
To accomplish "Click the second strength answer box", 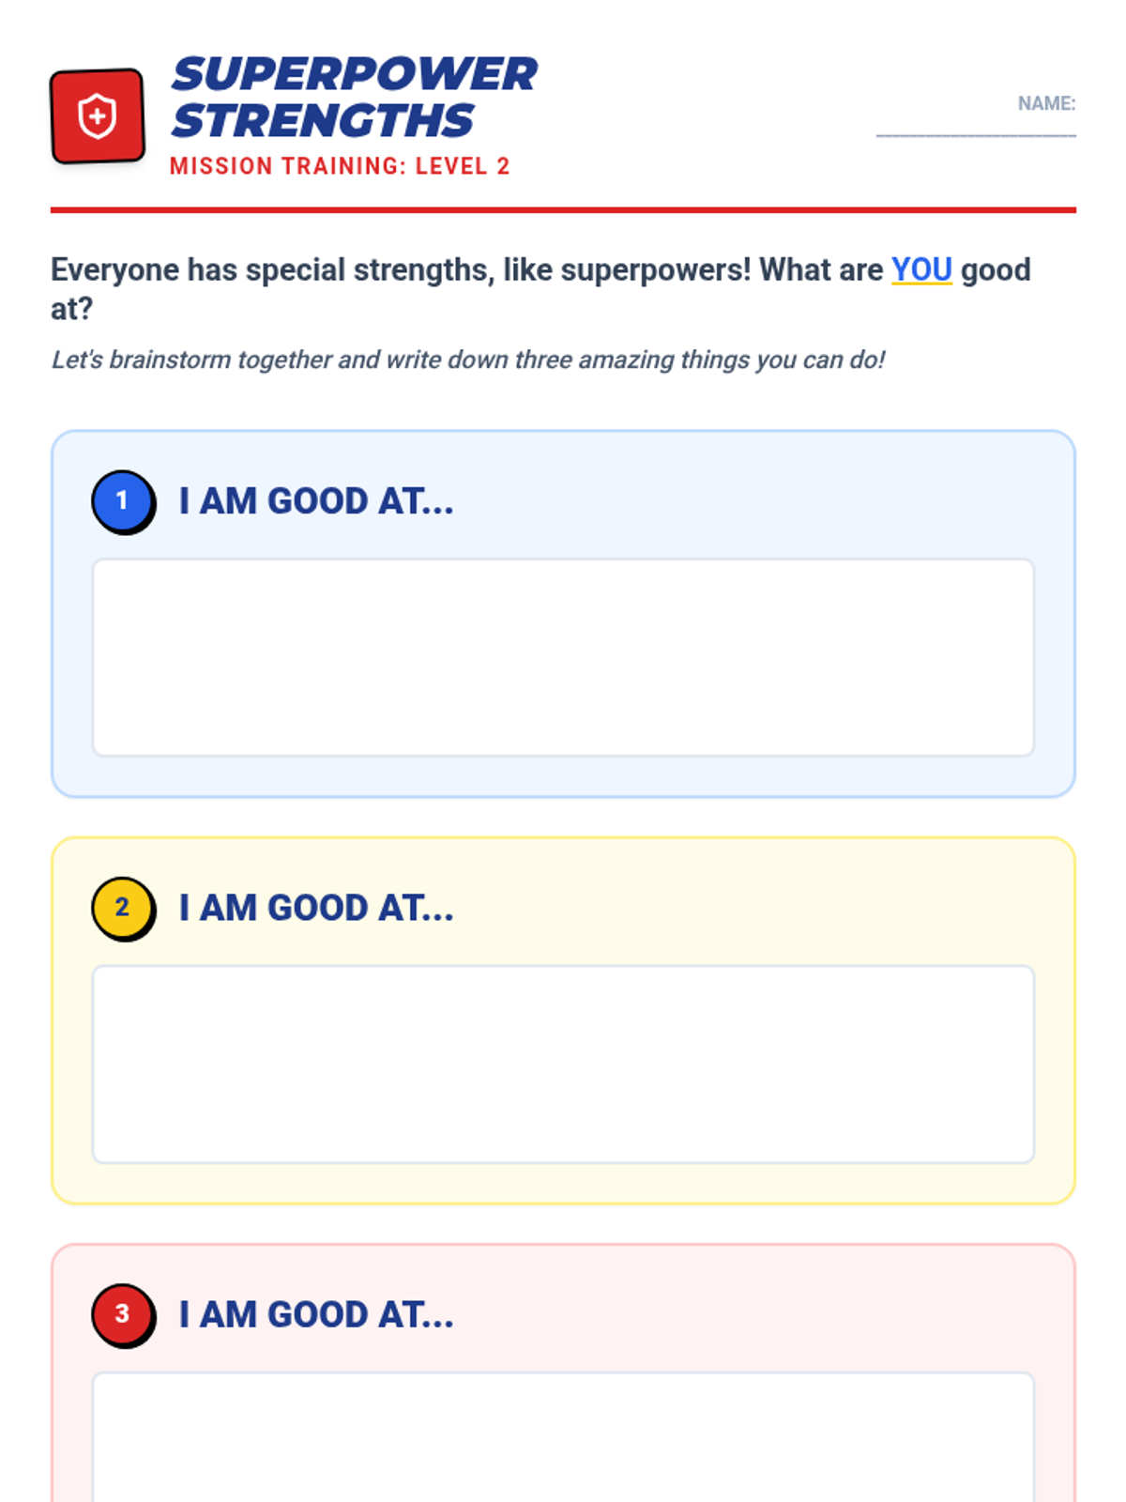I will [563, 1064].
